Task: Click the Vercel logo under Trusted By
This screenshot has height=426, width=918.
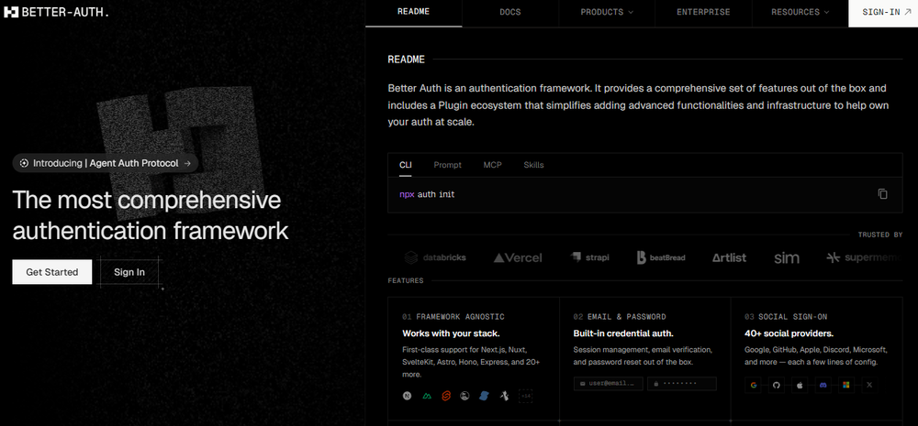Action: click(518, 257)
